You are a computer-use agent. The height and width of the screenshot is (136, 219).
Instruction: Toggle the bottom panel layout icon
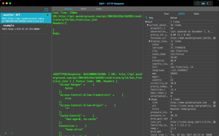pyautogui.click(x=203, y=3)
